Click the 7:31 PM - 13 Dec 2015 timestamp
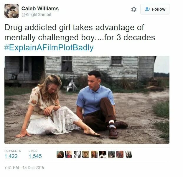This screenshot has height=177, width=183. click(24, 168)
